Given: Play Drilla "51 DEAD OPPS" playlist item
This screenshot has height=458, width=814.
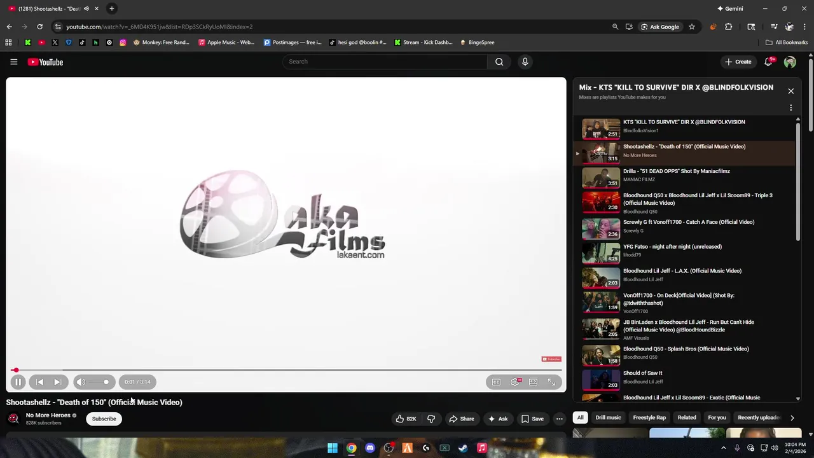Looking at the screenshot, I should (684, 177).
